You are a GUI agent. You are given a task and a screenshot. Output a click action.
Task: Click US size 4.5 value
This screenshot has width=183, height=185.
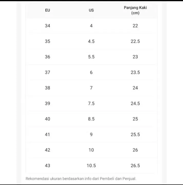pyautogui.click(x=91, y=41)
